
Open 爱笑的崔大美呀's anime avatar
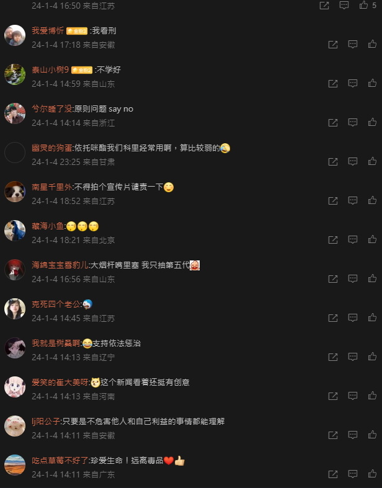(x=15, y=387)
